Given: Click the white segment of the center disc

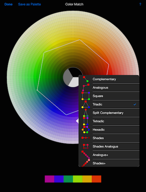Looking at the screenshot, I should pyautogui.click(x=74, y=82).
